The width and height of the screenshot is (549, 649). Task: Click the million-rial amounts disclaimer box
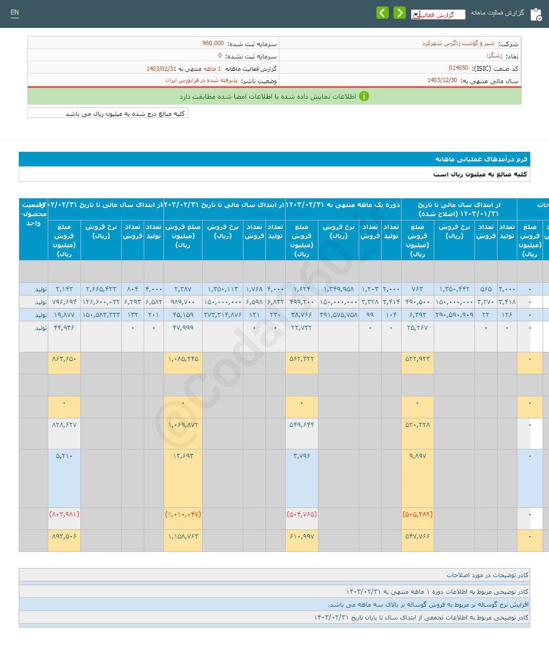coord(106,113)
